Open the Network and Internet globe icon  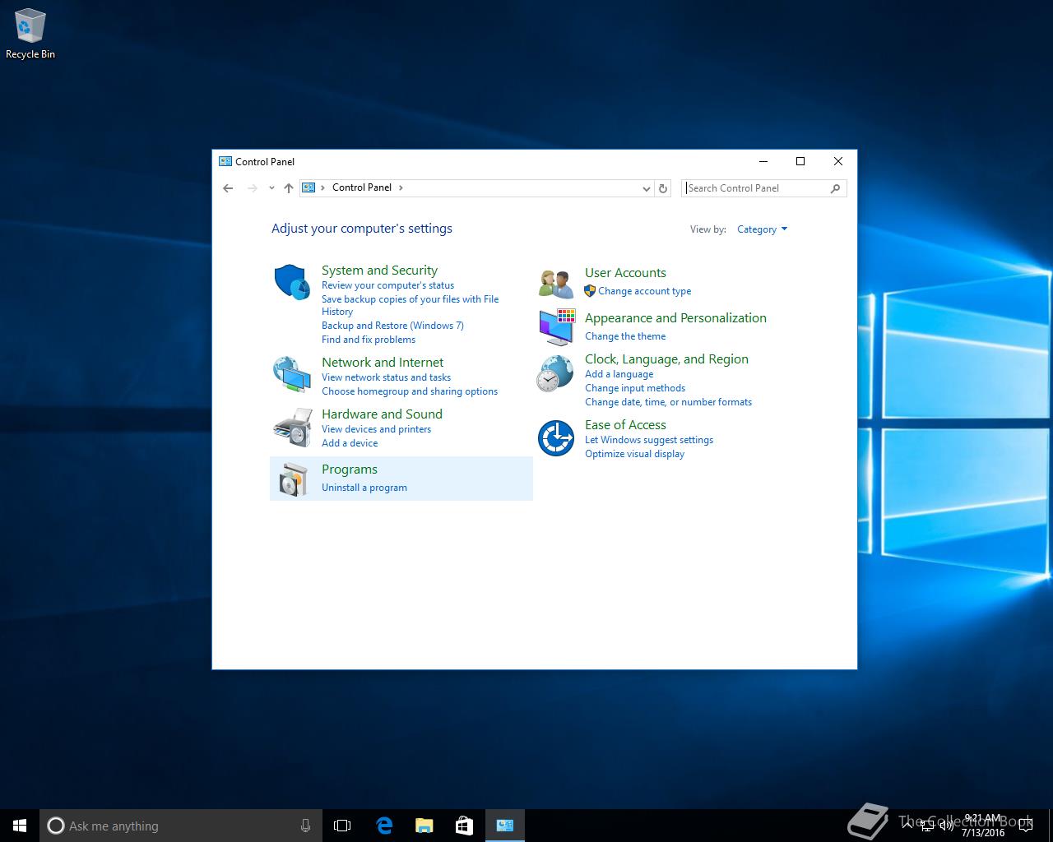coord(291,375)
